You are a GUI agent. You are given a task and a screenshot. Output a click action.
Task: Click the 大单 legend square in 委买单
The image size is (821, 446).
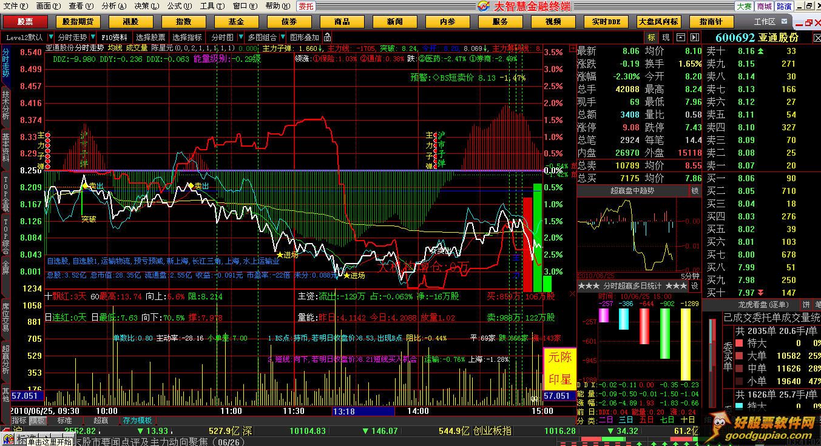pos(740,356)
